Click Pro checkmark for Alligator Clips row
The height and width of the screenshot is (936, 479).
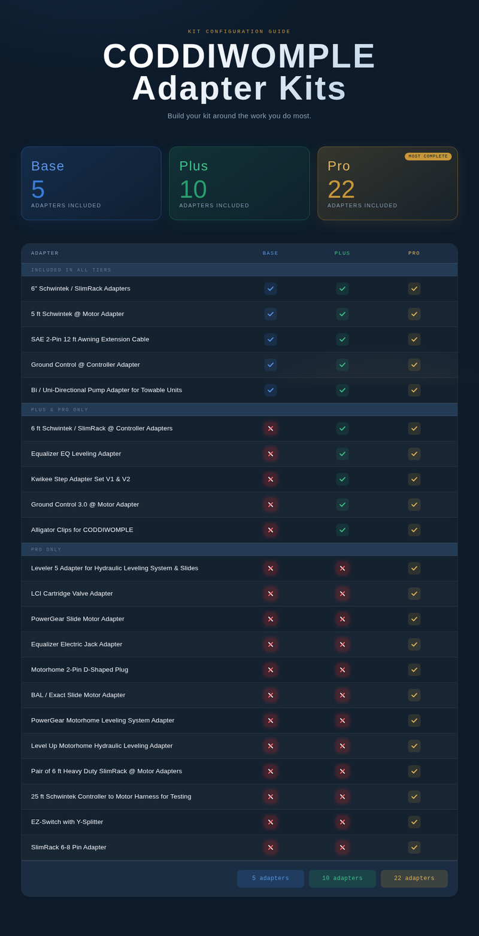click(x=414, y=530)
